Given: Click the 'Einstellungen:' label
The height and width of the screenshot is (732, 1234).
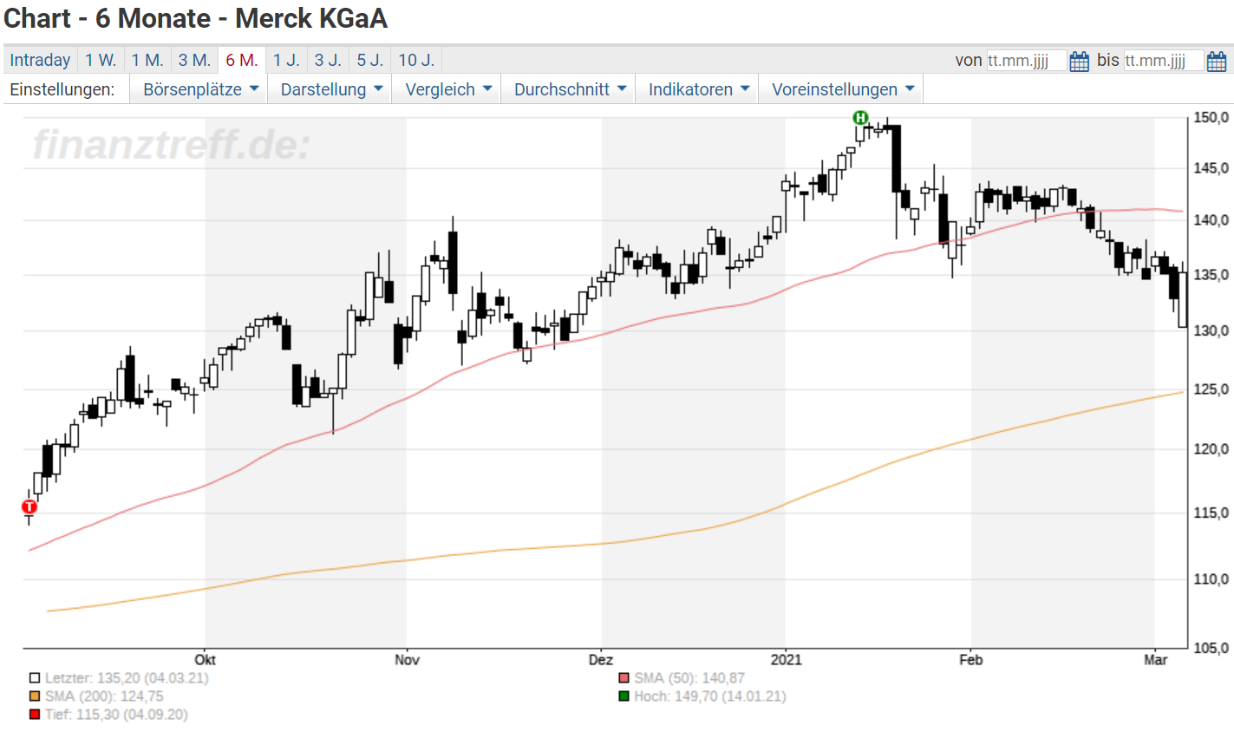Looking at the screenshot, I should (62, 89).
